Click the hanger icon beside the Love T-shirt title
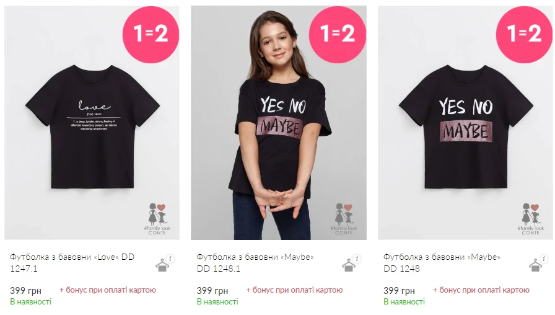The height and width of the screenshot is (315, 555). coord(162,265)
